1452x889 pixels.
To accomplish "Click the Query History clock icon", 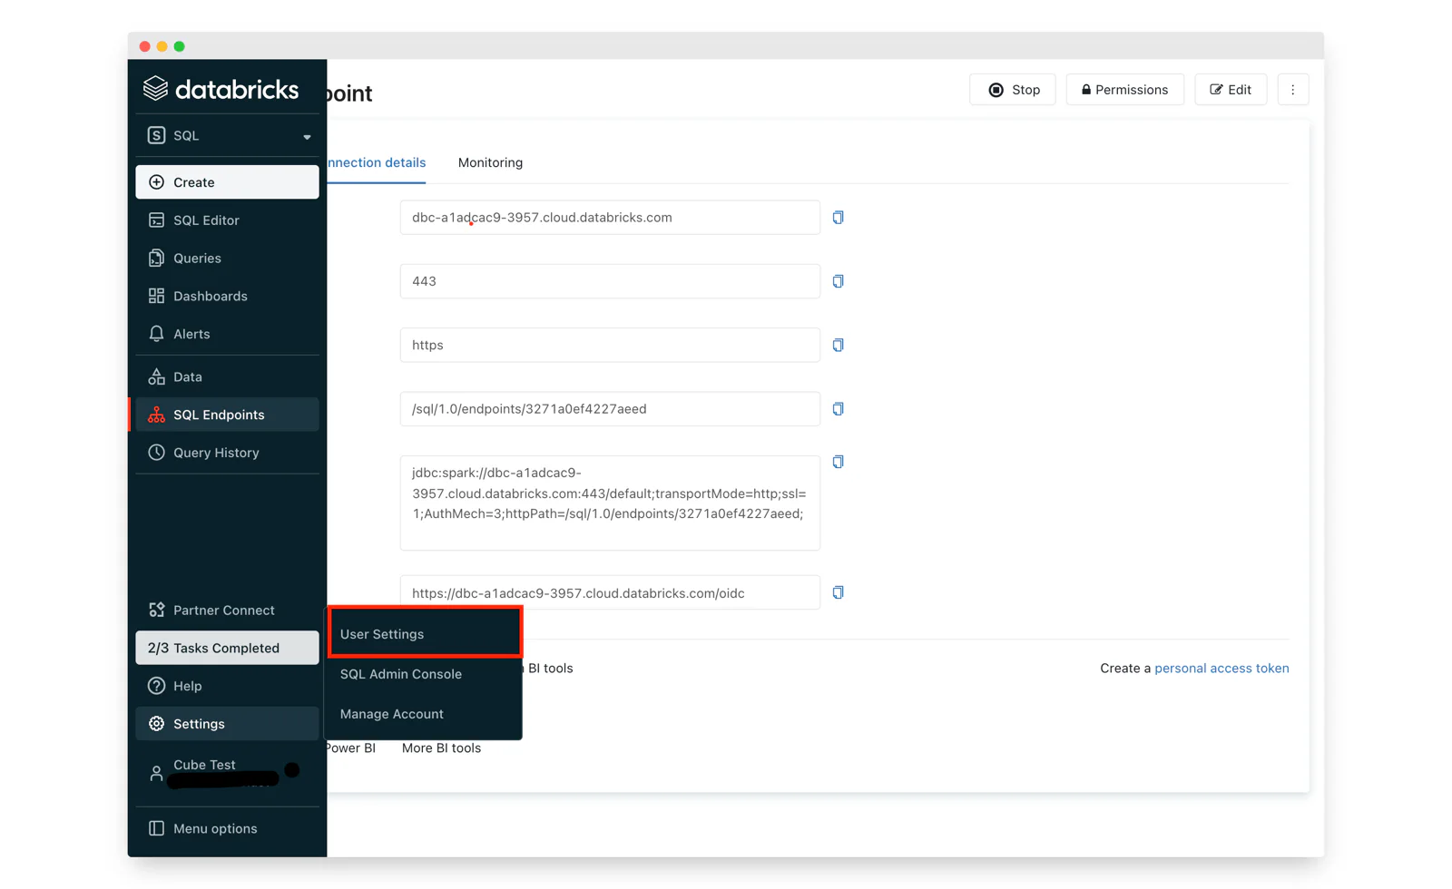I will tap(156, 453).
